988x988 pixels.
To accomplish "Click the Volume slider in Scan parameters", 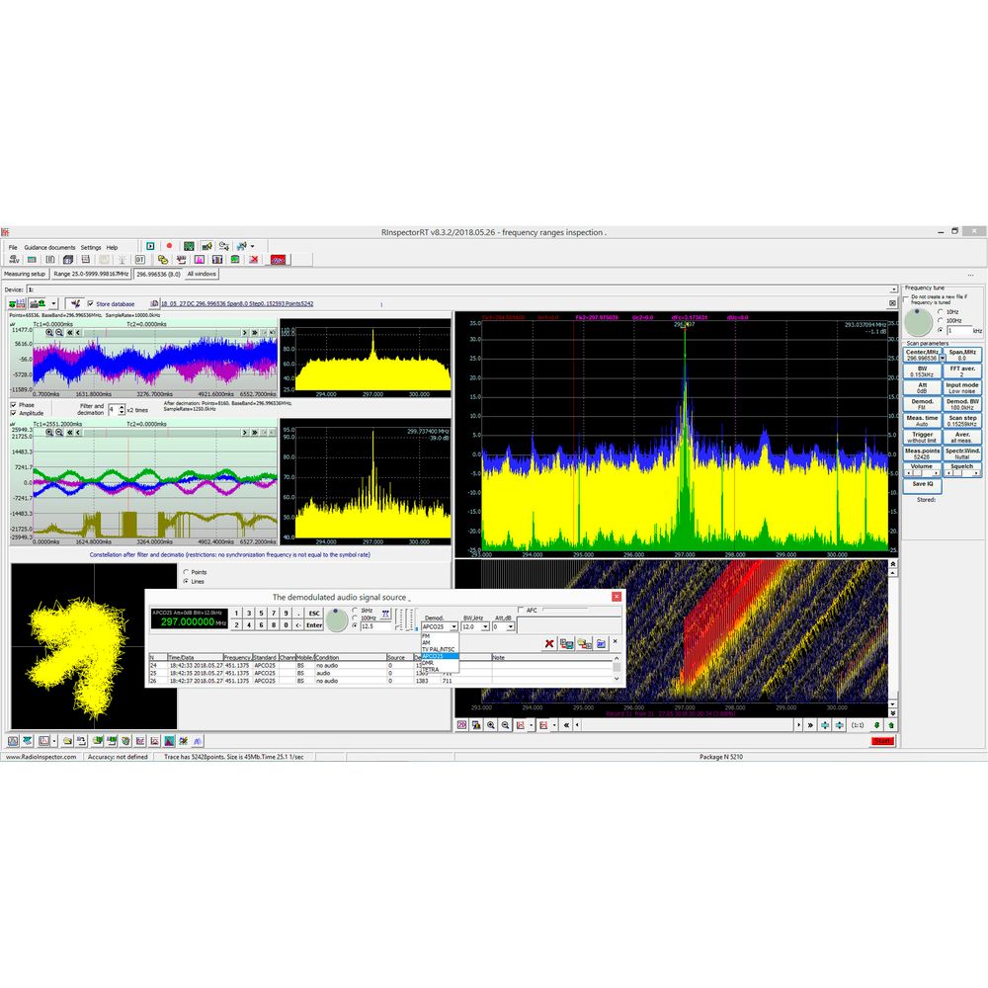I will coord(922,472).
